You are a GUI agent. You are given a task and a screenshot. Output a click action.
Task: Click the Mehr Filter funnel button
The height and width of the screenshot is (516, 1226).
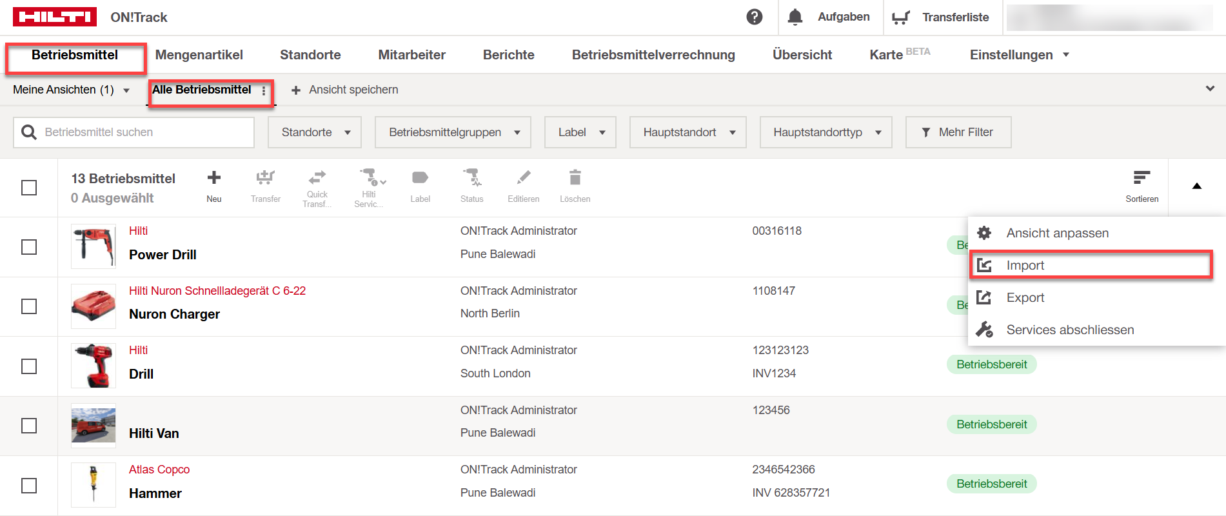[x=958, y=132]
